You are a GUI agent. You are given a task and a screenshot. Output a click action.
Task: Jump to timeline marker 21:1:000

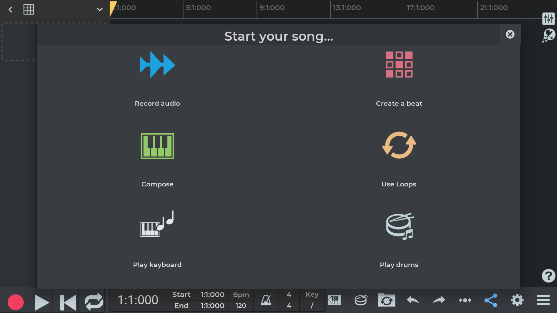(x=494, y=8)
